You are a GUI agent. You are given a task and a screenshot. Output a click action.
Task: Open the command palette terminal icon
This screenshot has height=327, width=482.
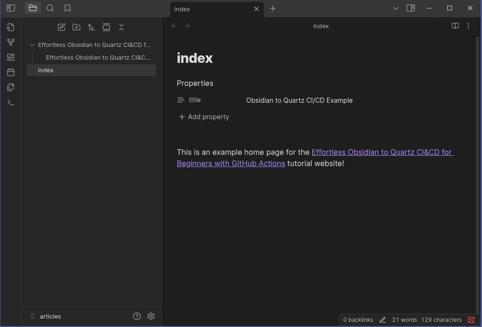pyautogui.click(x=11, y=102)
